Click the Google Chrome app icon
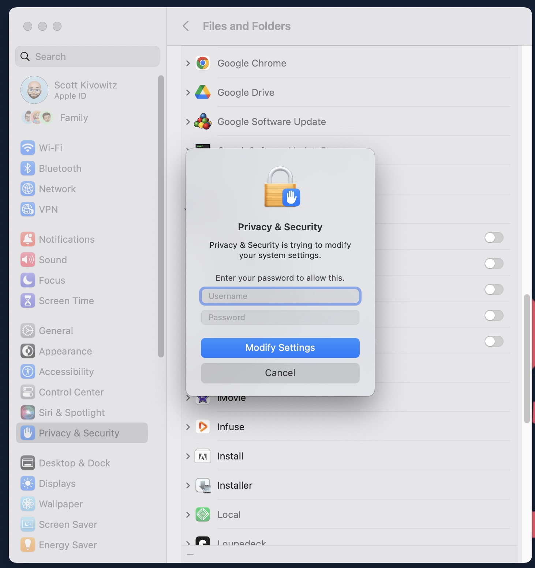Viewport: 535px width, 568px height. 202,63
